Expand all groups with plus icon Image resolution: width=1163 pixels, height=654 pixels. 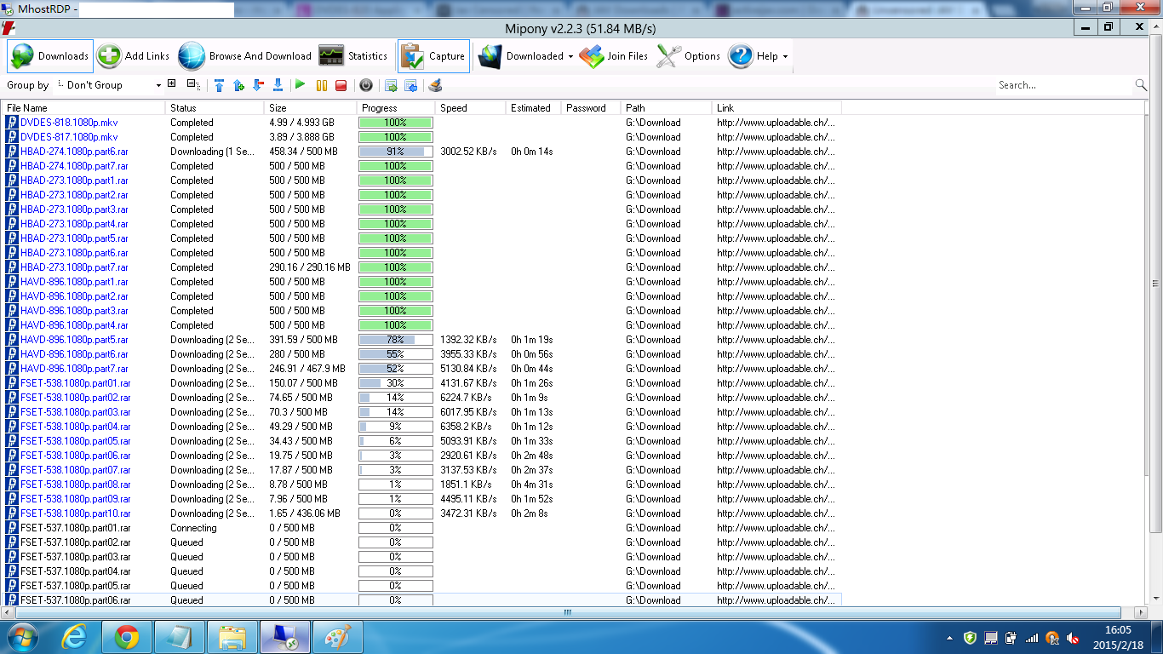coord(171,84)
